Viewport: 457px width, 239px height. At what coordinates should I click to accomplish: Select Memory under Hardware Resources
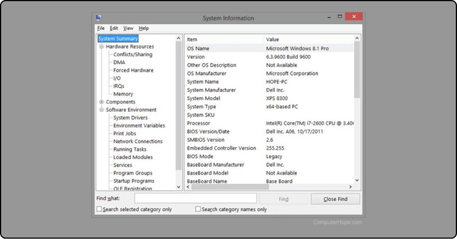coord(123,94)
